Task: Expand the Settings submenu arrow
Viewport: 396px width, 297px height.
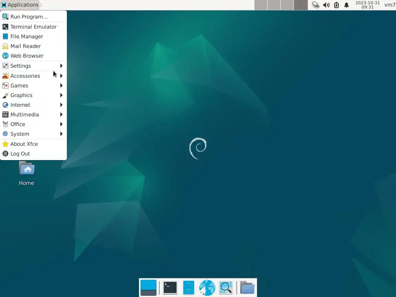Action: 61,66
